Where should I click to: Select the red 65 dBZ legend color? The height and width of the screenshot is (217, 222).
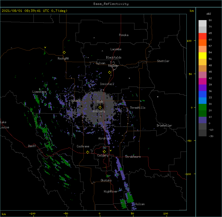coord(202,36)
